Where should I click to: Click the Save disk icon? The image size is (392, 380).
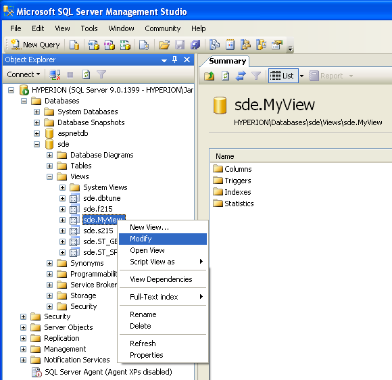click(180, 45)
